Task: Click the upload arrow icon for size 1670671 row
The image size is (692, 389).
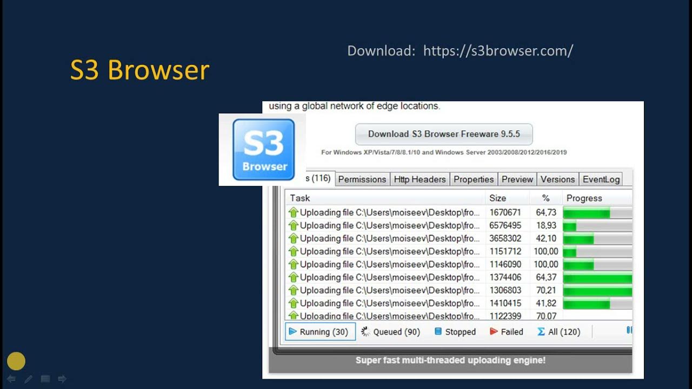Action: tap(294, 212)
